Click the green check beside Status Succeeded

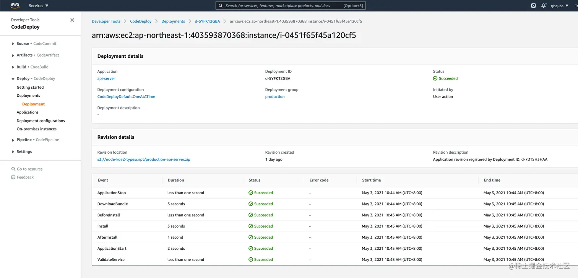click(435, 78)
